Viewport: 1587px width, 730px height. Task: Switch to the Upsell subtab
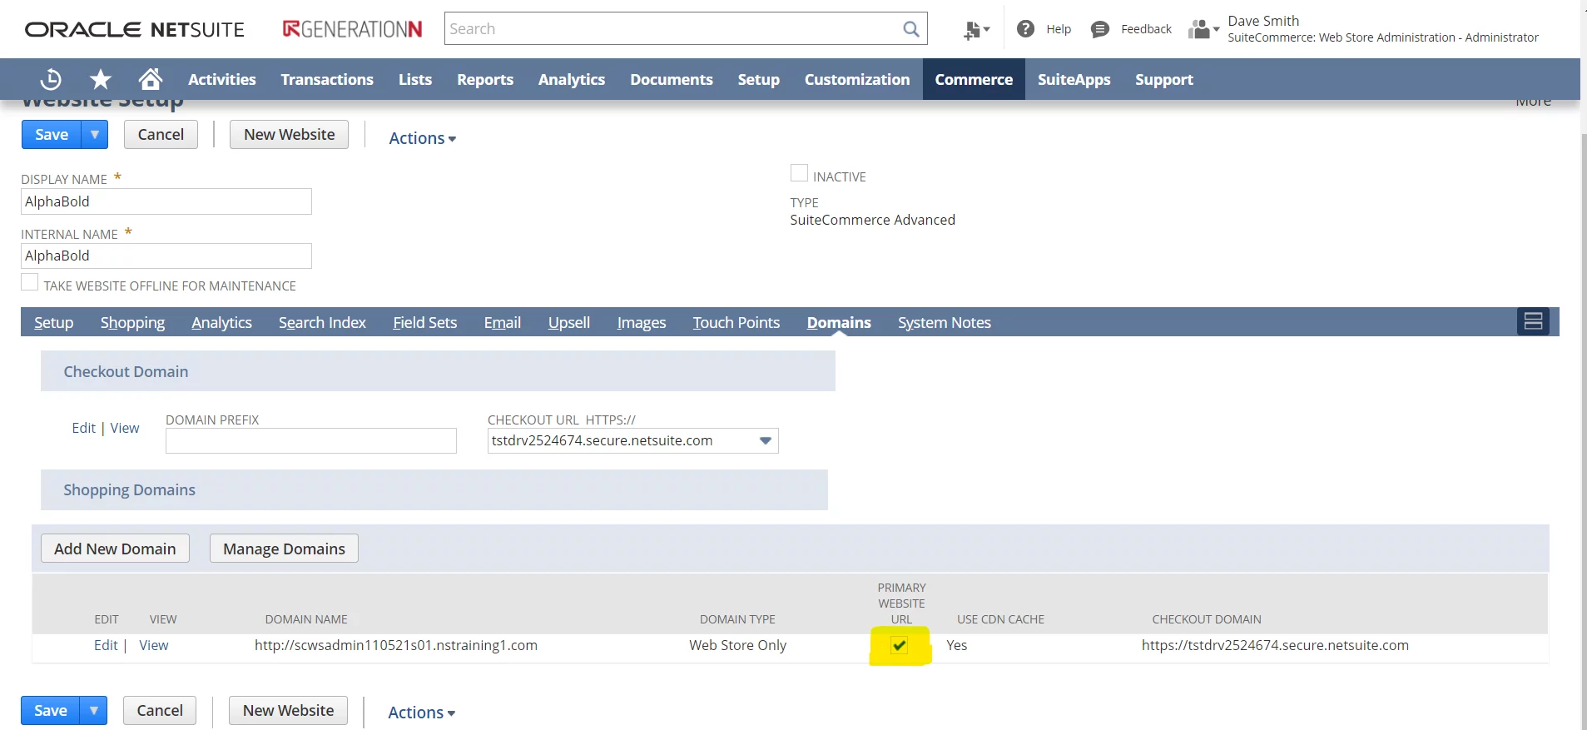(x=569, y=322)
